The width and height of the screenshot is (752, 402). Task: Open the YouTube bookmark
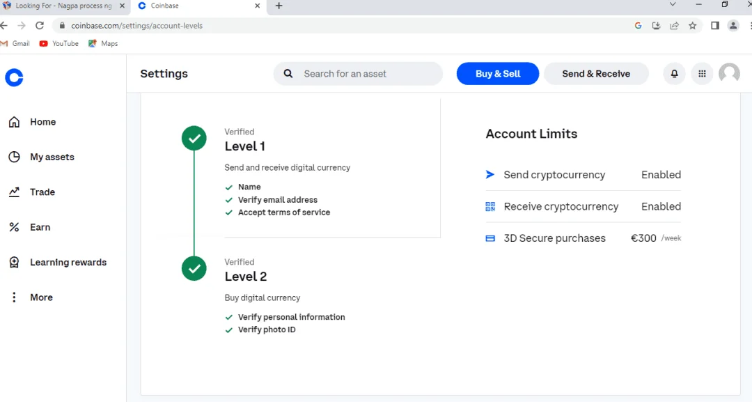pos(59,44)
